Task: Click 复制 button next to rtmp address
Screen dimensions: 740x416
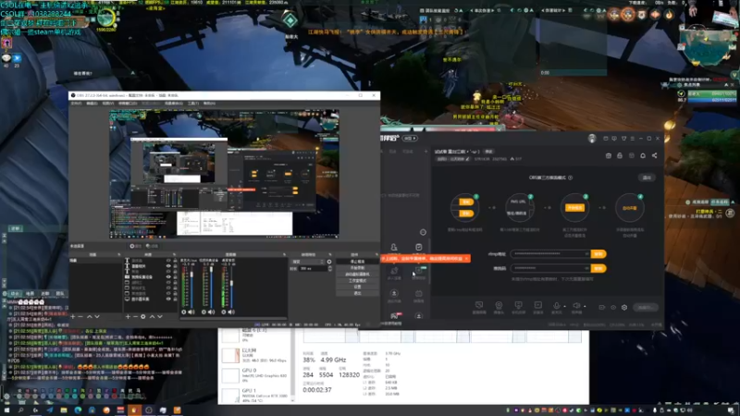Action: [x=598, y=253]
